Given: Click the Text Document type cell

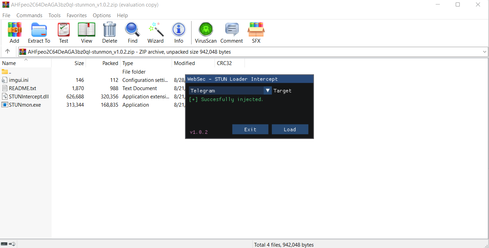Looking at the screenshot, I should [140, 88].
